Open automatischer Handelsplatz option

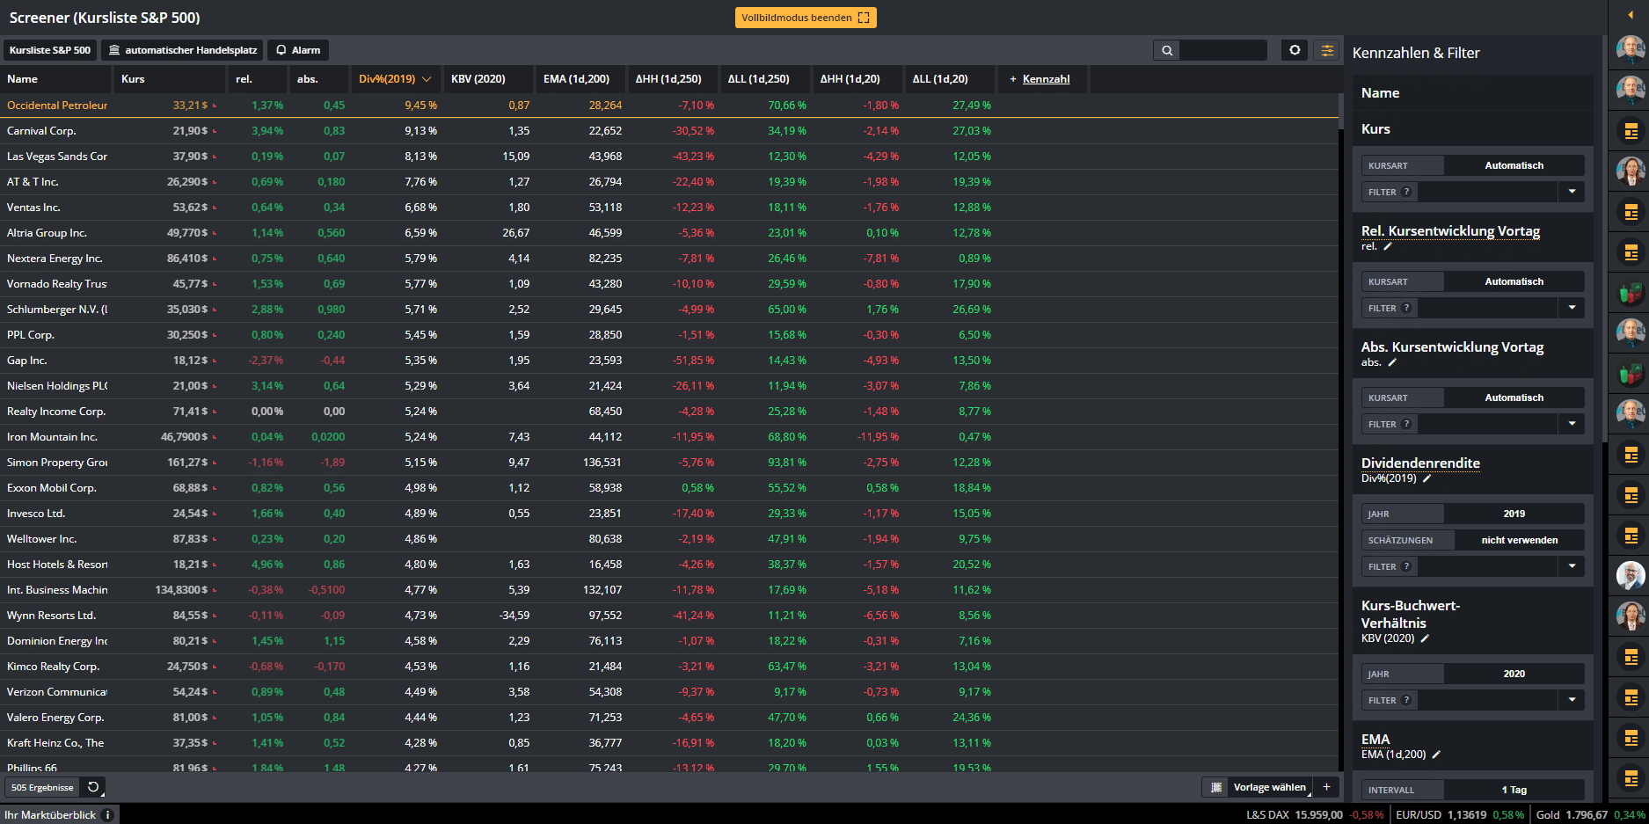point(183,50)
